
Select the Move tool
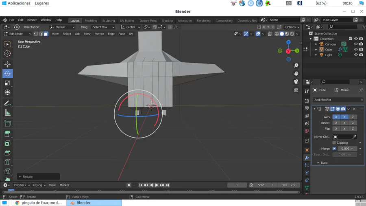pyautogui.click(x=7, y=64)
